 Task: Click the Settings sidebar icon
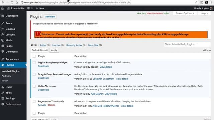3,98
